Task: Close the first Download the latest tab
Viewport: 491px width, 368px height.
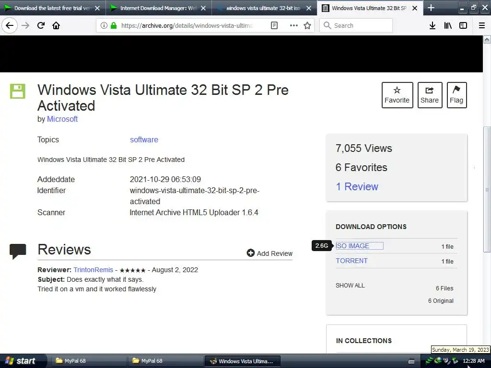Action: coord(97,8)
